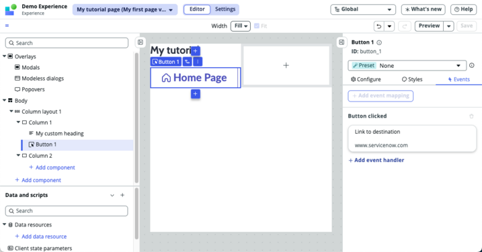Screen dimensions: 482x252
Task: Select the Events tab
Action: 458,79
